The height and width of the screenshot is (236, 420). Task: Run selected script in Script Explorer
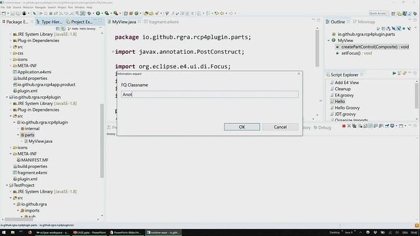pyautogui.click(x=394, y=73)
